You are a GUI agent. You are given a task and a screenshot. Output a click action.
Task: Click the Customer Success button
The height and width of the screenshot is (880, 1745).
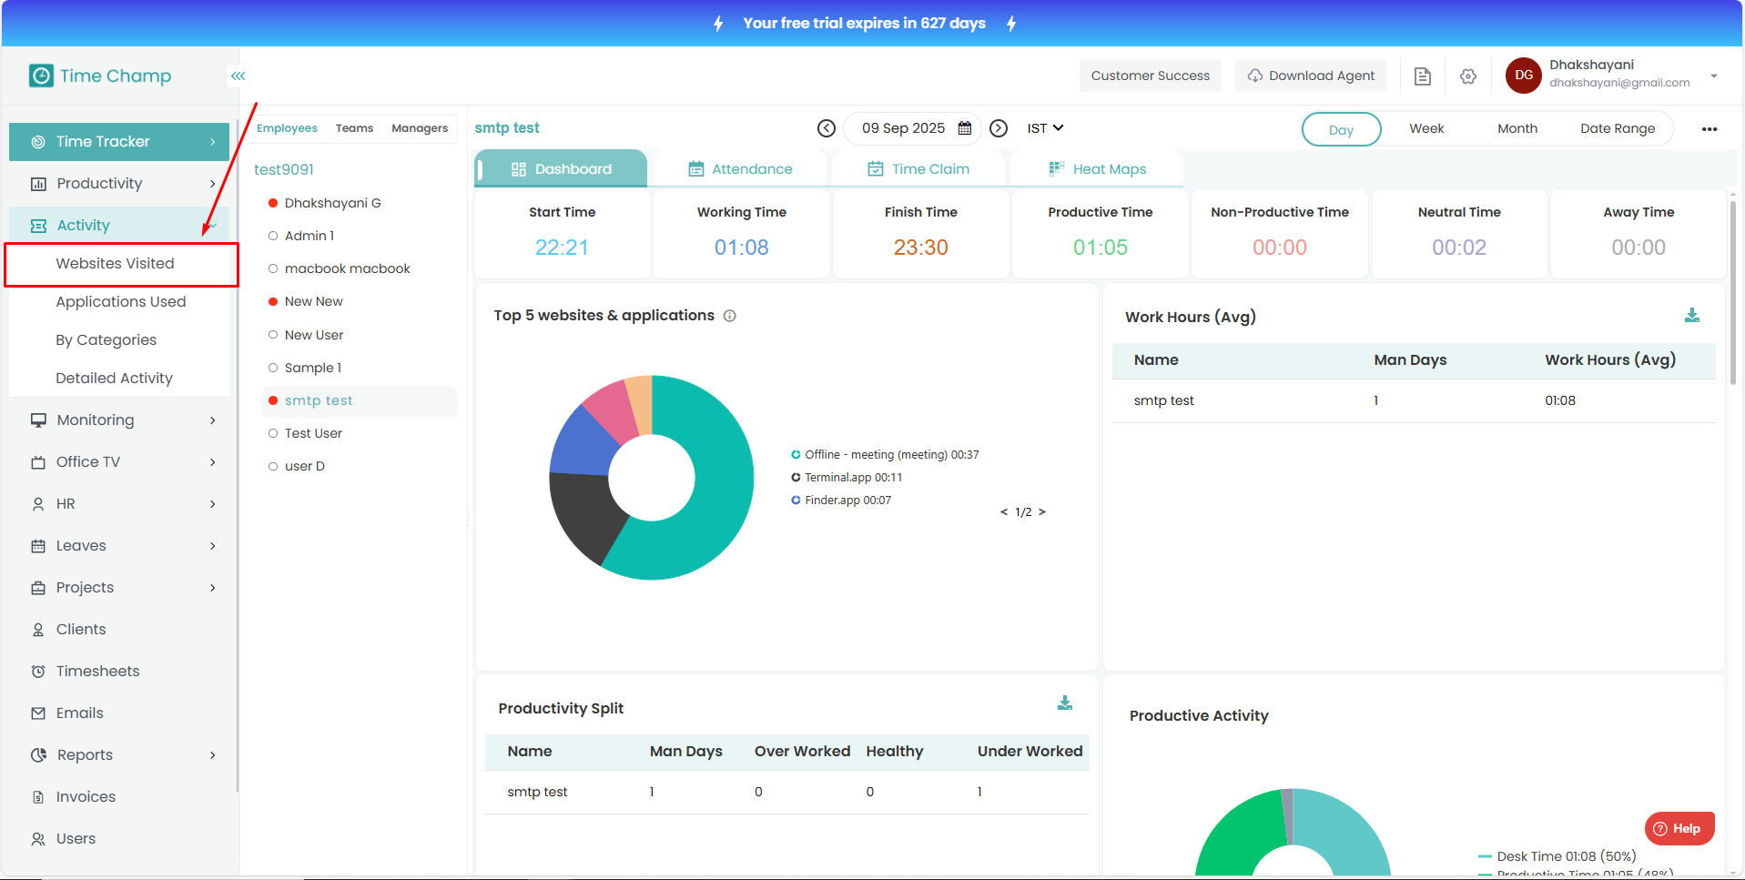coord(1150,76)
